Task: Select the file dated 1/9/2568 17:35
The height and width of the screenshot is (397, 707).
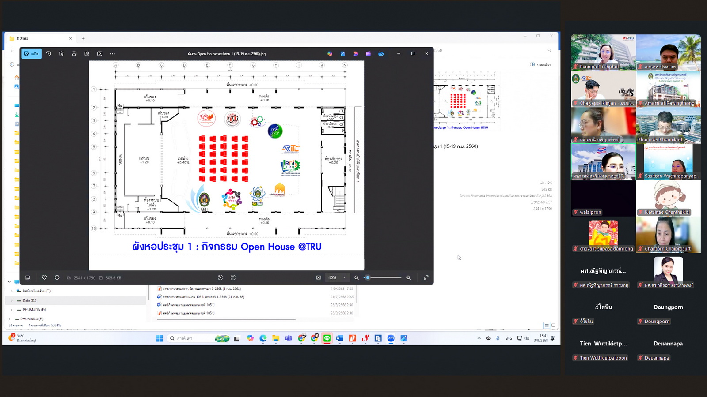Action: click(x=255, y=289)
